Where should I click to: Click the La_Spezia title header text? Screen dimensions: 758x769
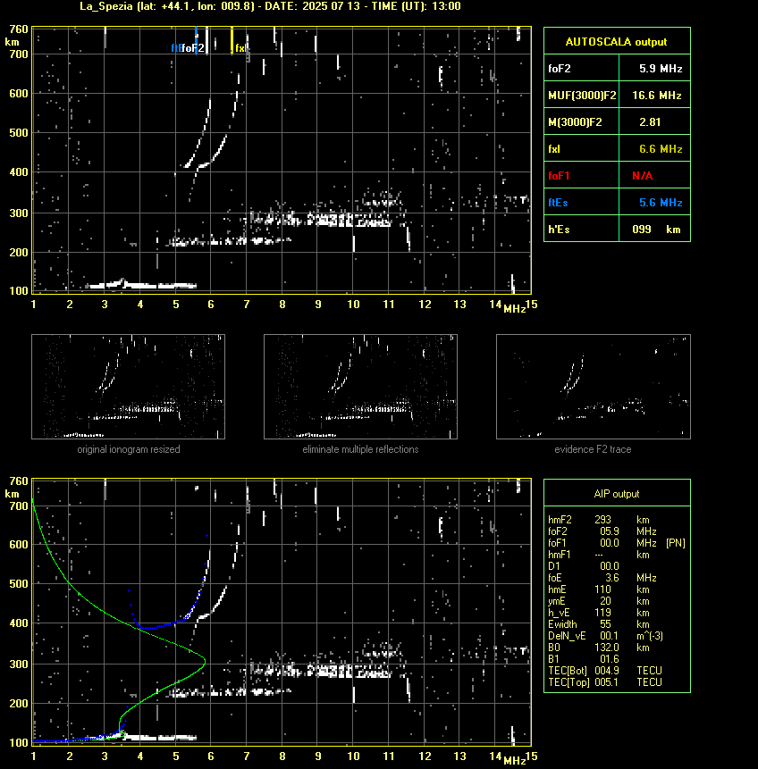(x=270, y=6)
